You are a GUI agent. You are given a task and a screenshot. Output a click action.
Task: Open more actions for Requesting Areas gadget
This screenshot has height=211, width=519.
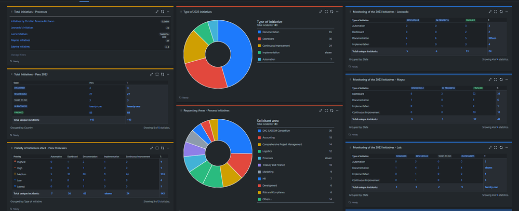[337, 110]
